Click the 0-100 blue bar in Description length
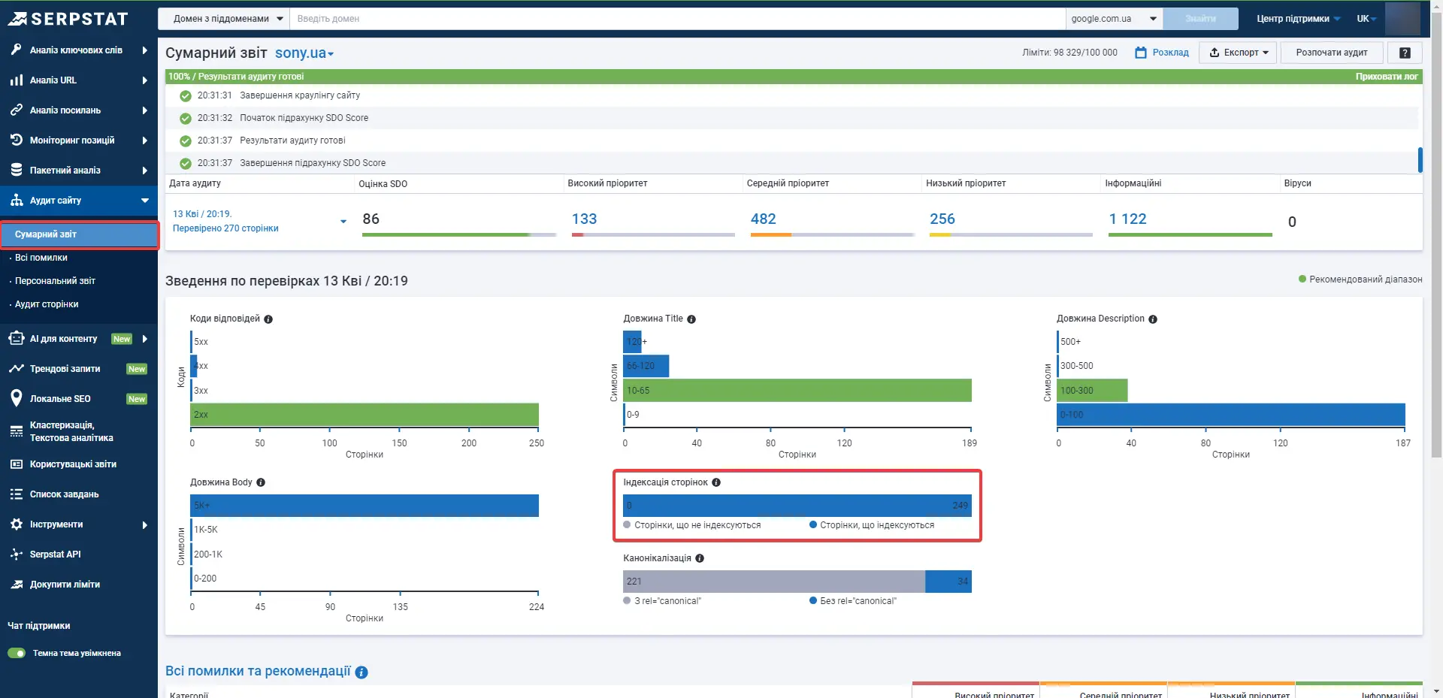1443x698 pixels. 1232,415
